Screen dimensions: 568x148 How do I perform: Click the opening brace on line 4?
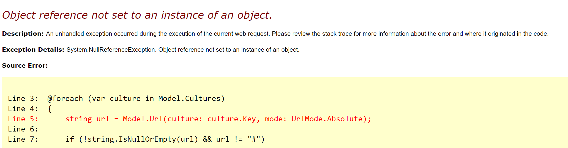point(50,109)
